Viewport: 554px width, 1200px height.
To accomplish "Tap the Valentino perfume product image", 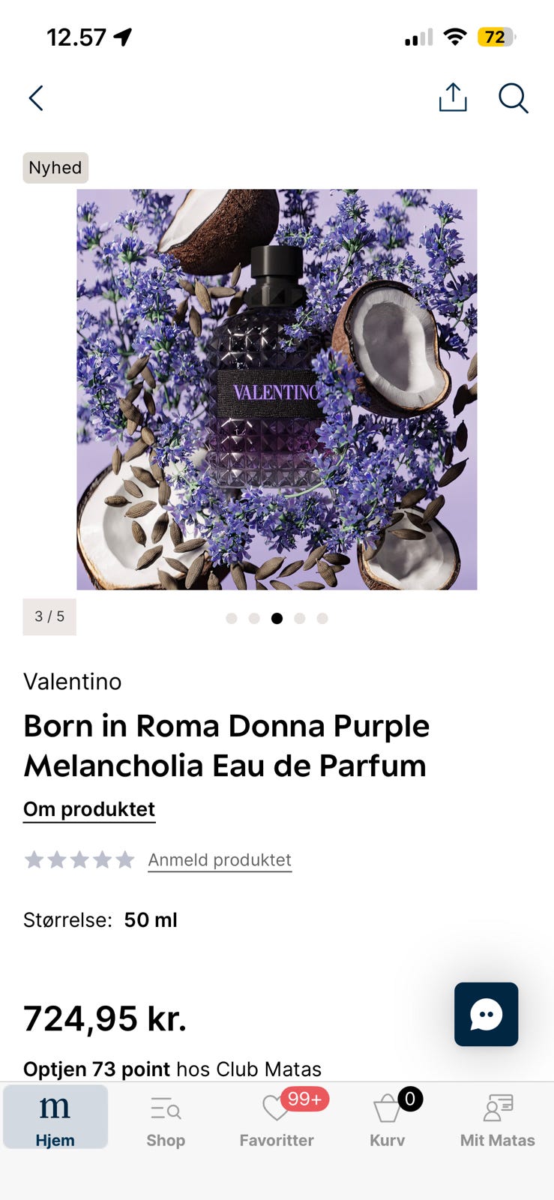I will point(277,389).
